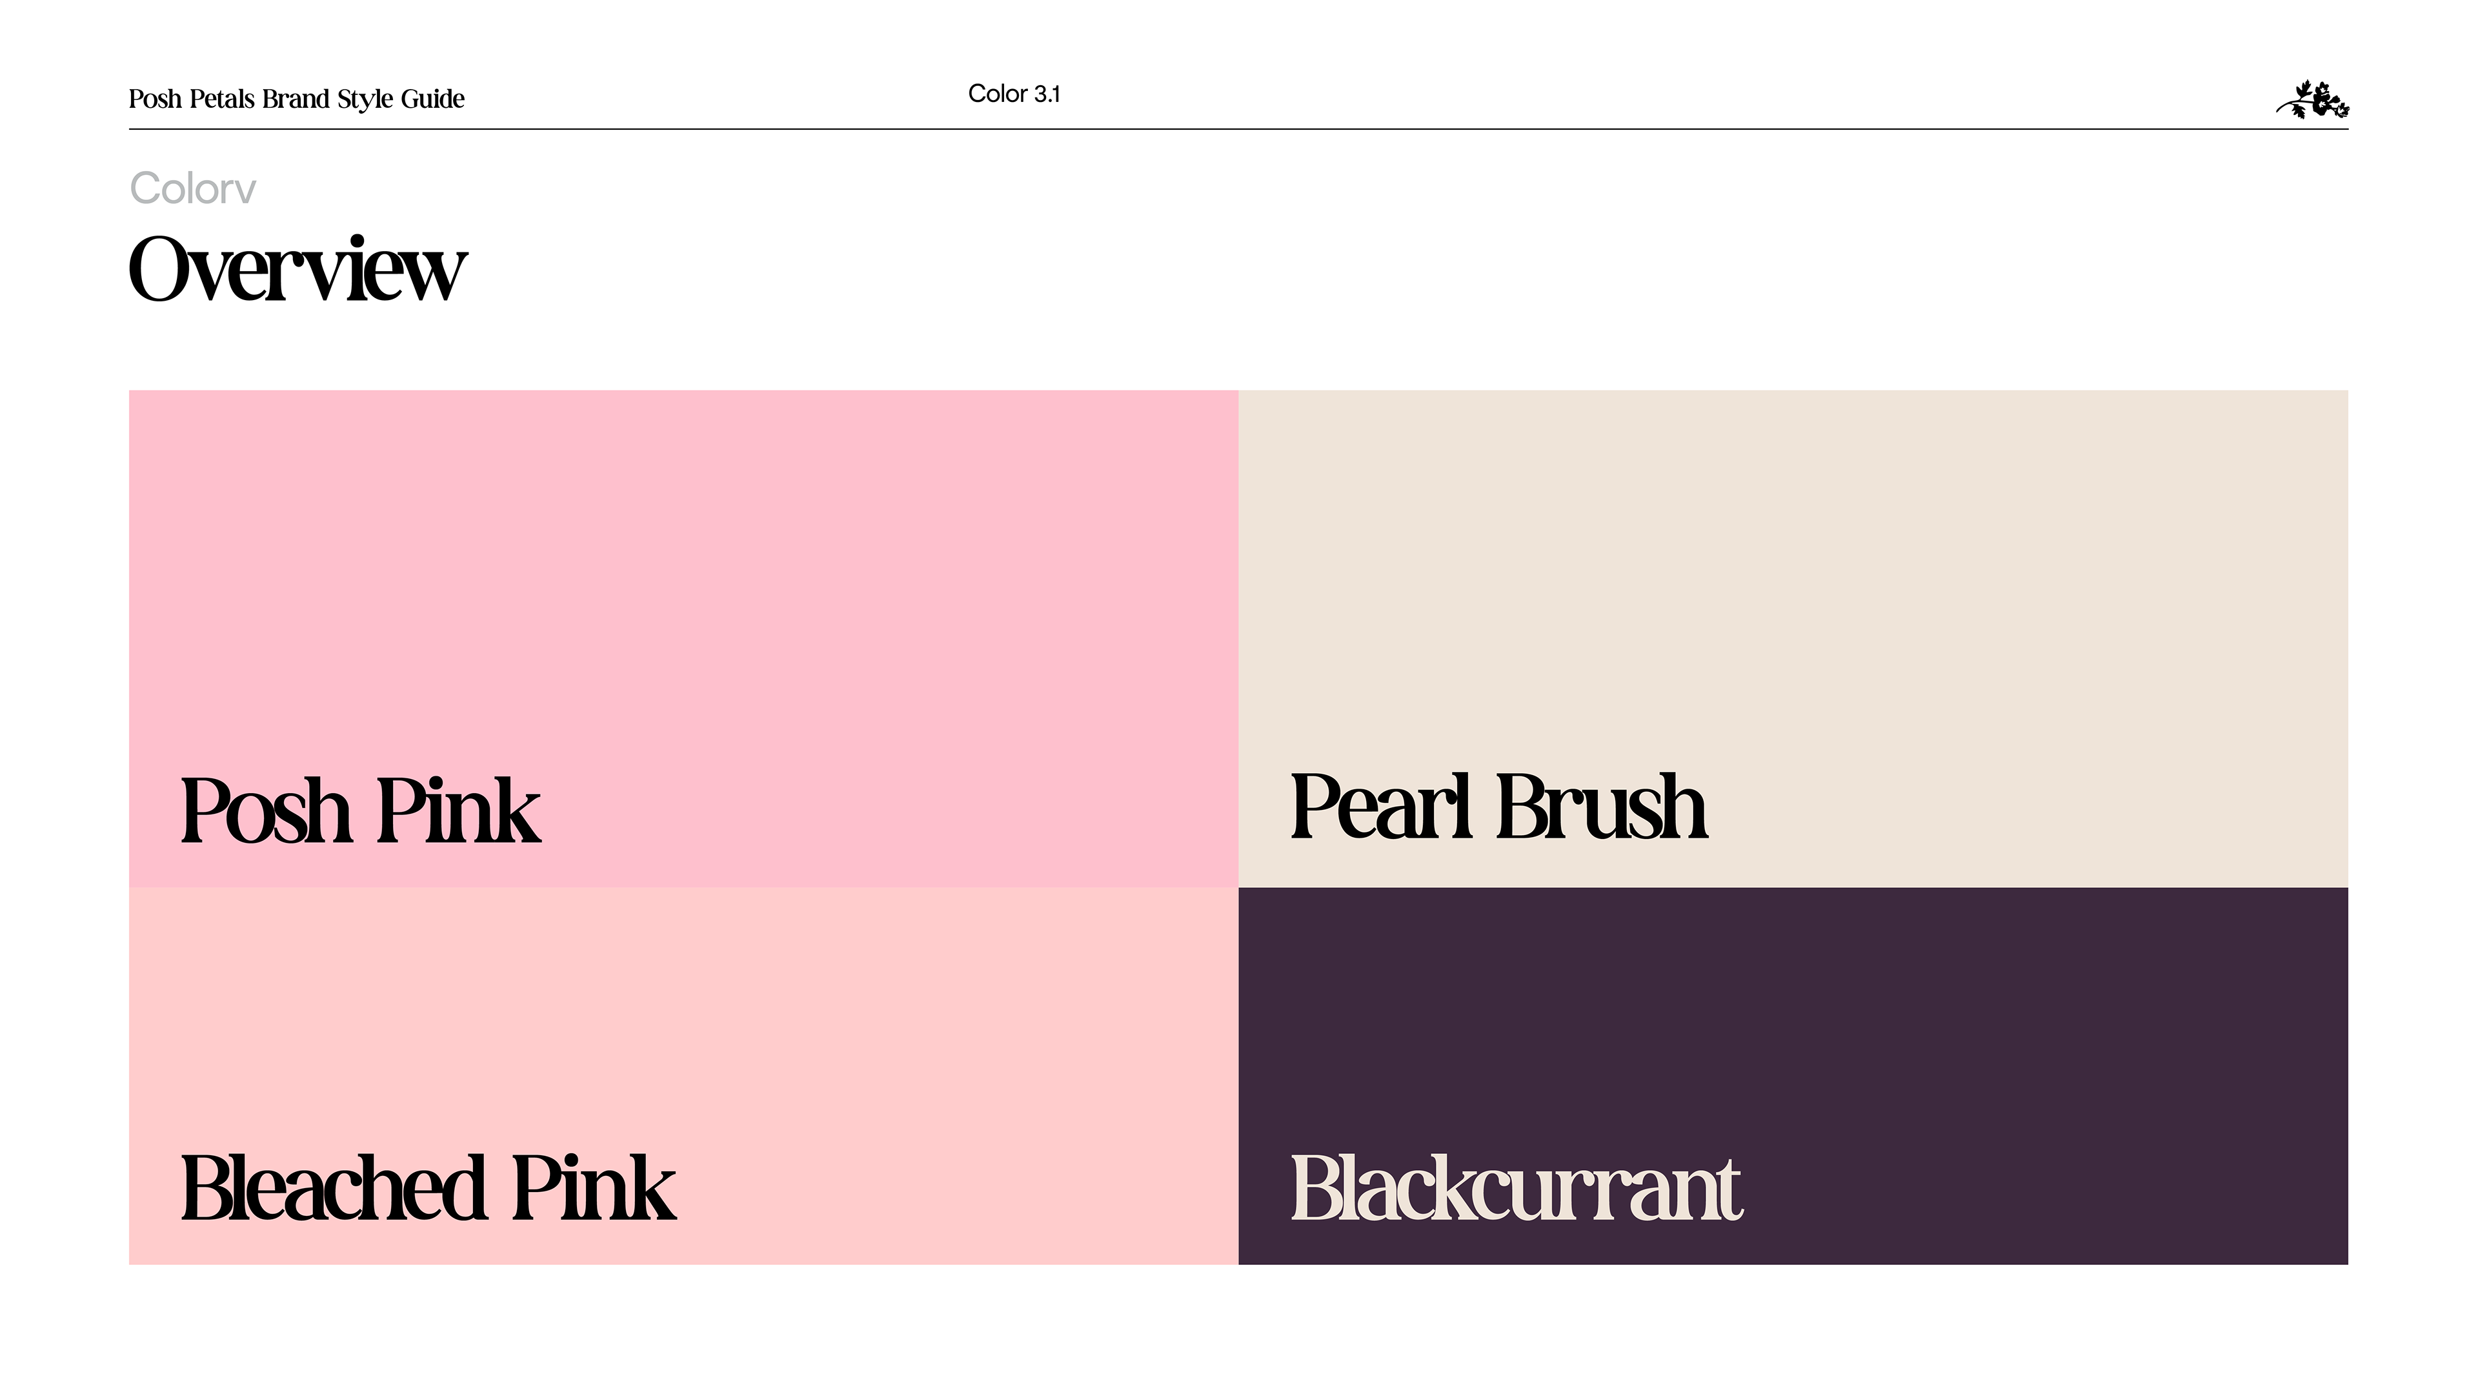Click the 'Posh Pink' label text

pyautogui.click(x=361, y=810)
